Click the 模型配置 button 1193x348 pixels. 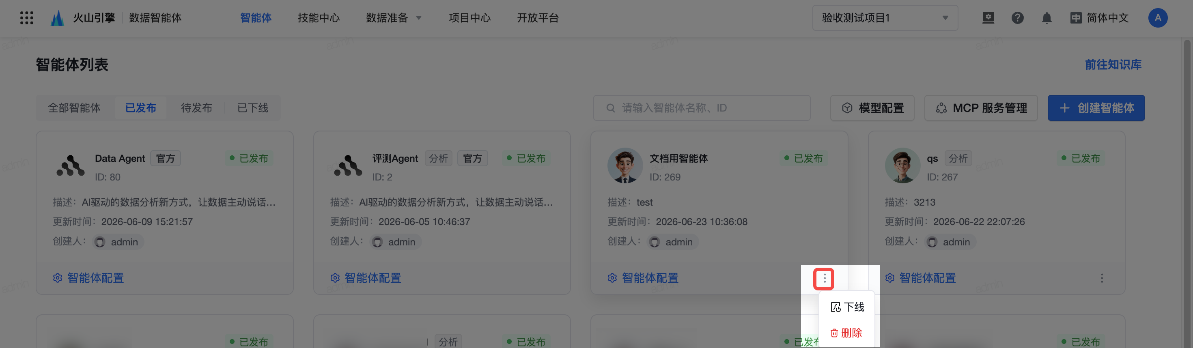[x=872, y=108]
